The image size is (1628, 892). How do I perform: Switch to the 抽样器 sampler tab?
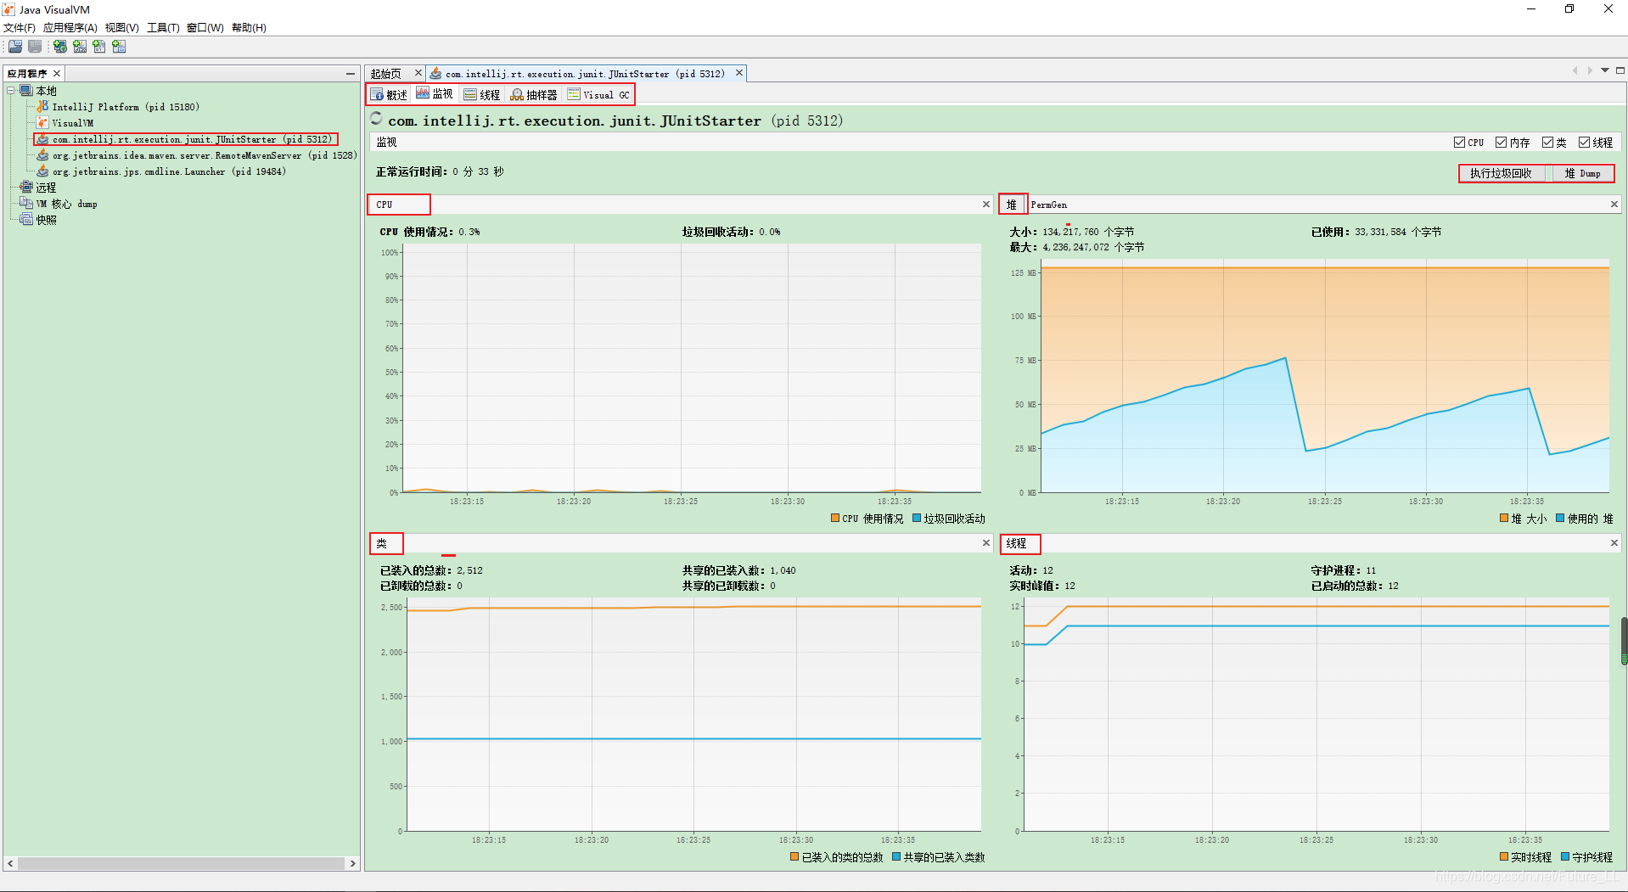click(x=534, y=95)
